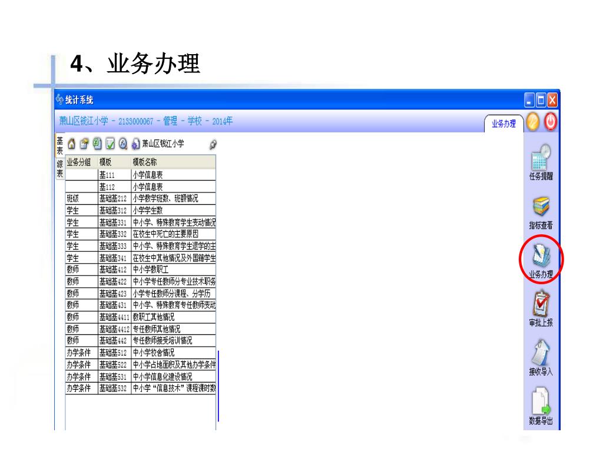
Task: Select 在校生中死亡的主要原因 row
Action: click(x=140, y=234)
